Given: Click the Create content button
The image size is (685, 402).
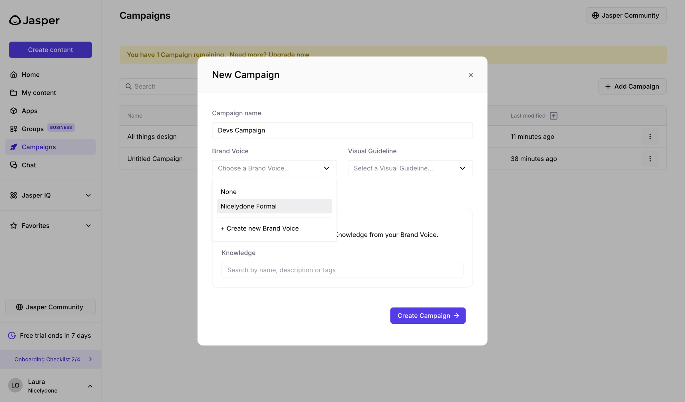Looking at the screenshot, I should (51, 50).
